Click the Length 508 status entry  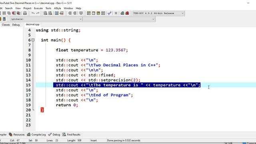click(x=74, y=140)
